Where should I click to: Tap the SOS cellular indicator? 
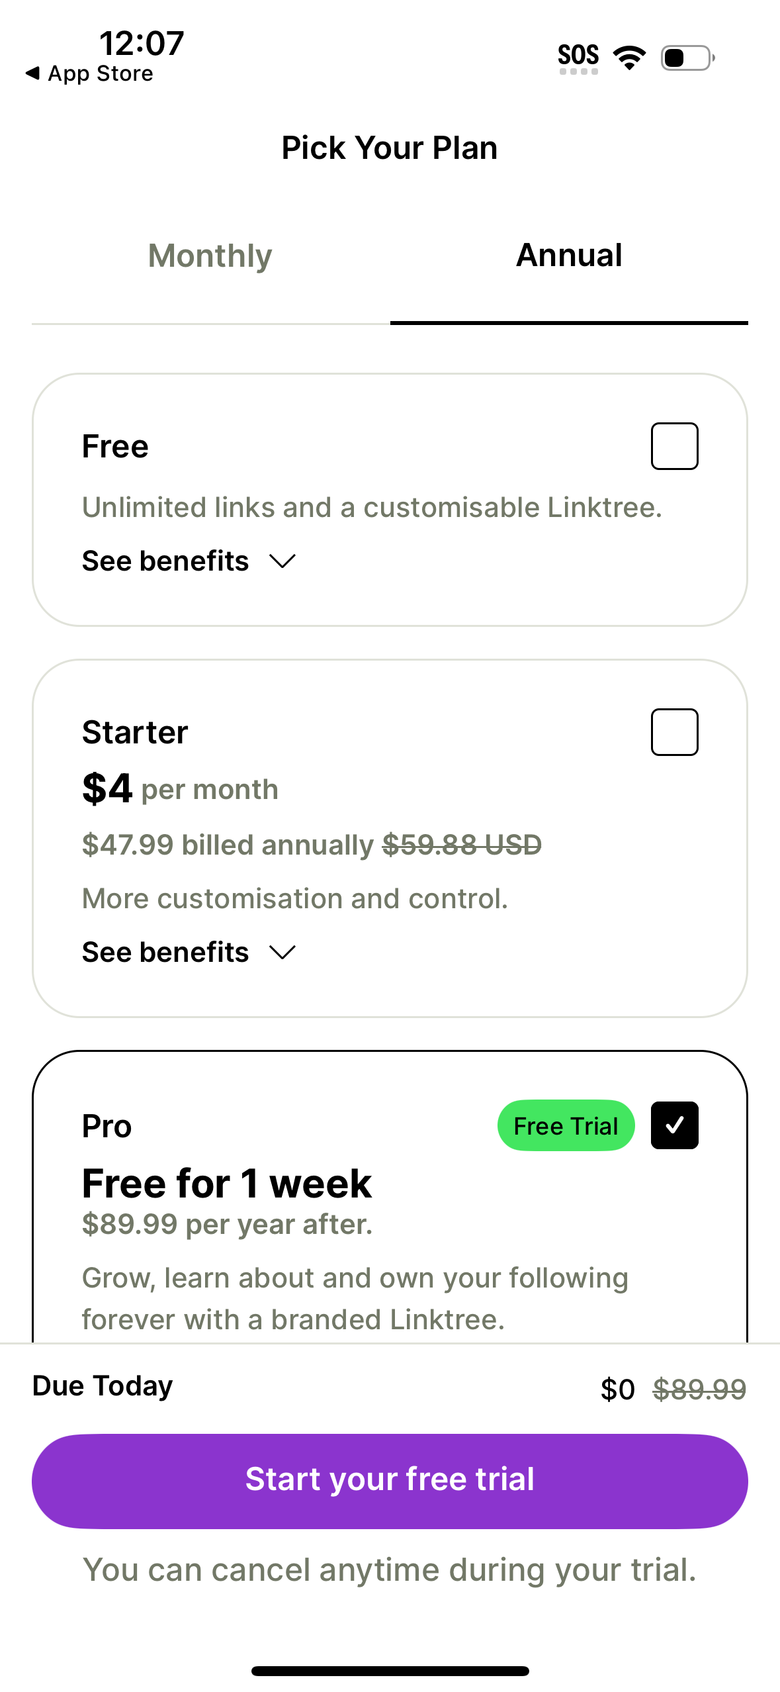tap(579, 56)
